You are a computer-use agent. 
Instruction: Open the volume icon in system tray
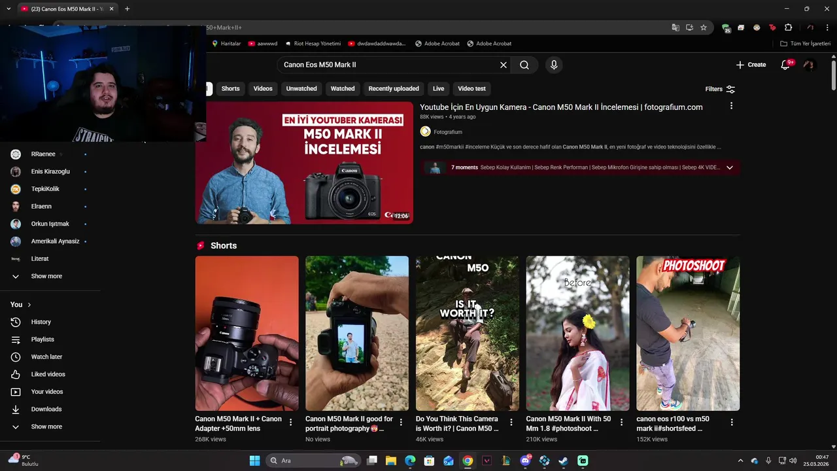(794, 461)
